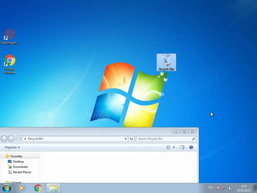This screenshot has width=257, height=193.
Task: Click the network tray icon
Action: [224, 188]
